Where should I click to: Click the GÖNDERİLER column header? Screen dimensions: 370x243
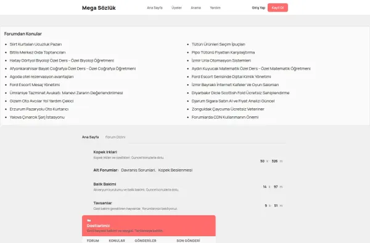point(146,241)
